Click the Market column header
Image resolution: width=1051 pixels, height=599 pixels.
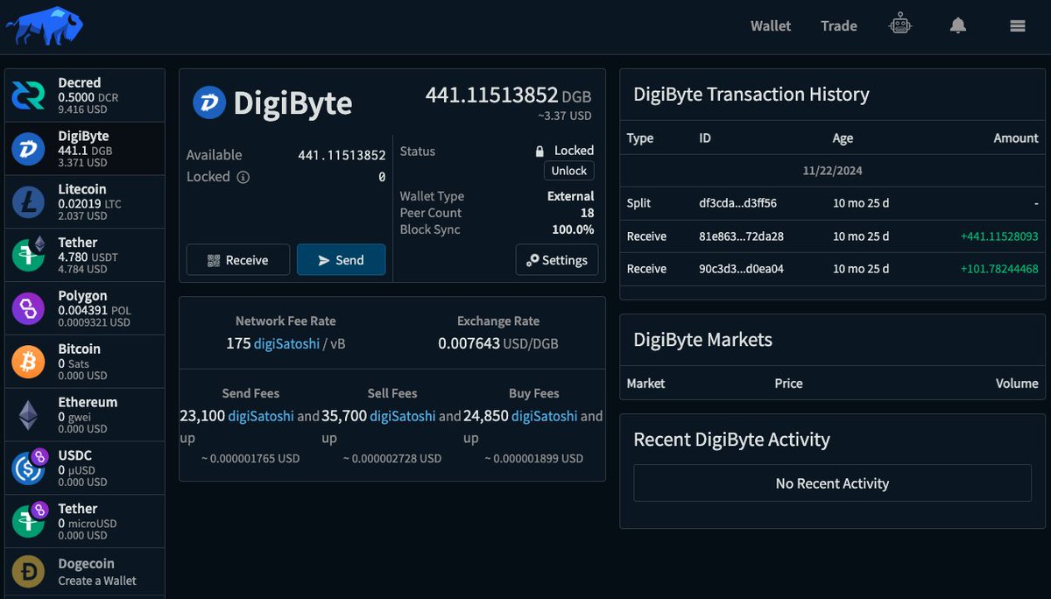click(645, 384)
